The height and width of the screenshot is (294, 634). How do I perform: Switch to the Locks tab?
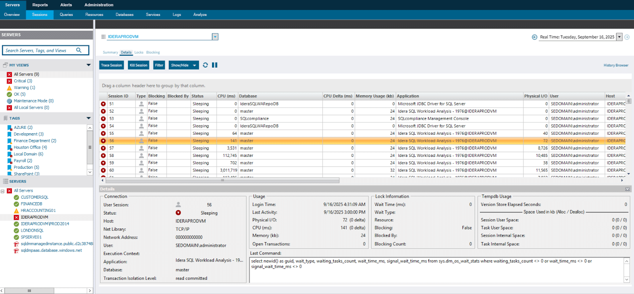[139, 53]
